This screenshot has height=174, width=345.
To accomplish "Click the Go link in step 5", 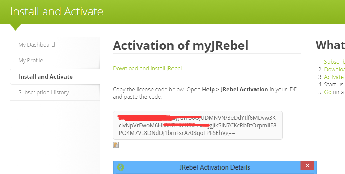I will tap(328, 92).
